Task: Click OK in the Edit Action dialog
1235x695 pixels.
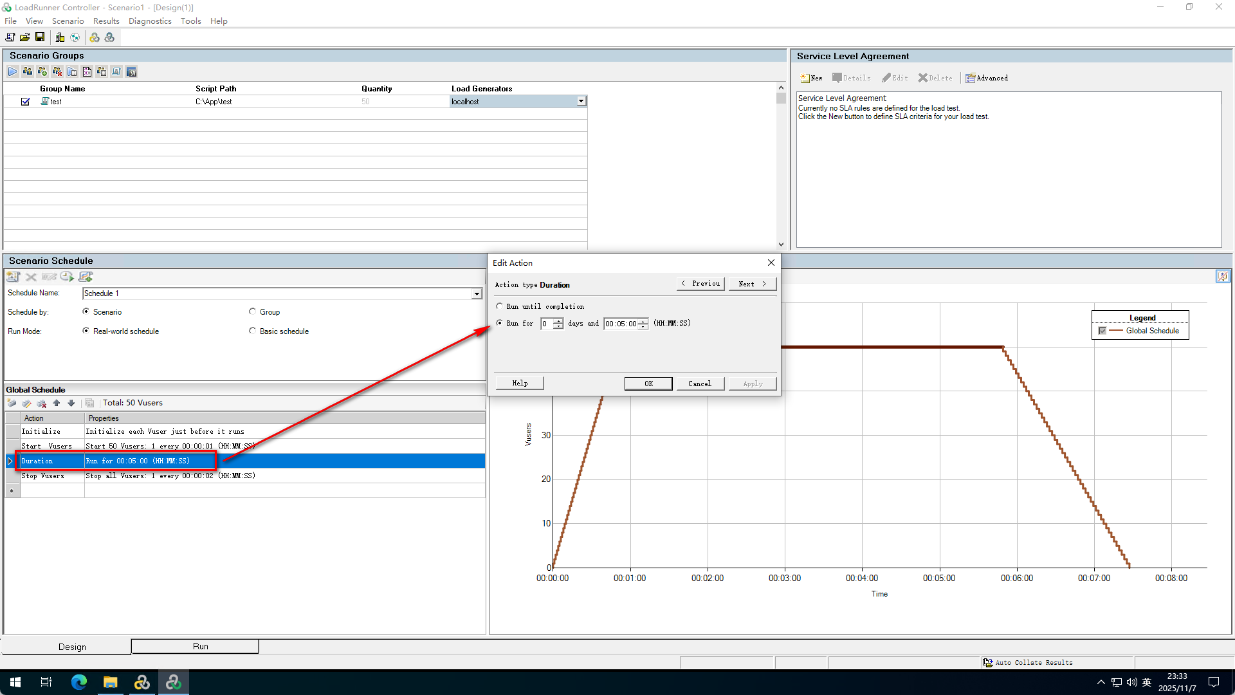Action: [x=648, y=384]
